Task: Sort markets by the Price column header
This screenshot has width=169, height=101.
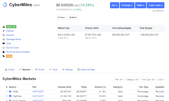Action: [x=84, y=87]
